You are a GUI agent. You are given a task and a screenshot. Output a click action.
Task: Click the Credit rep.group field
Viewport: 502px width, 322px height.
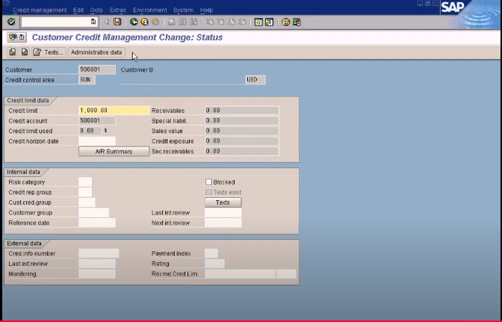click(x=85, y=192)
